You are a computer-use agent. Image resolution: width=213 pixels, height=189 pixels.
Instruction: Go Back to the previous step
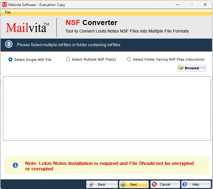click(102, 184)
